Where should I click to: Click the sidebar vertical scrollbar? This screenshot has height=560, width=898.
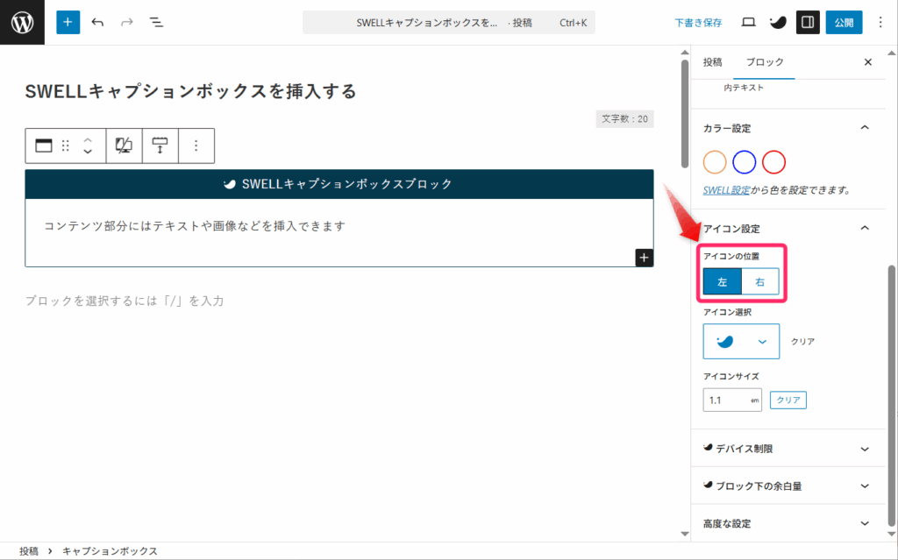click(891, 395)
